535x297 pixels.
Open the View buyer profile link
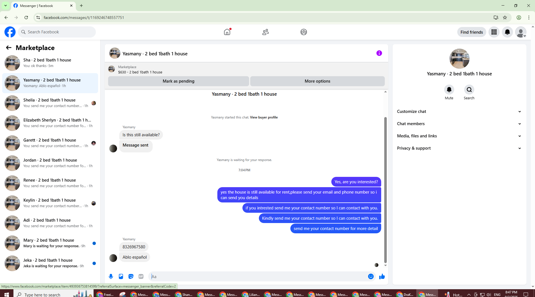tap(264, 117)
